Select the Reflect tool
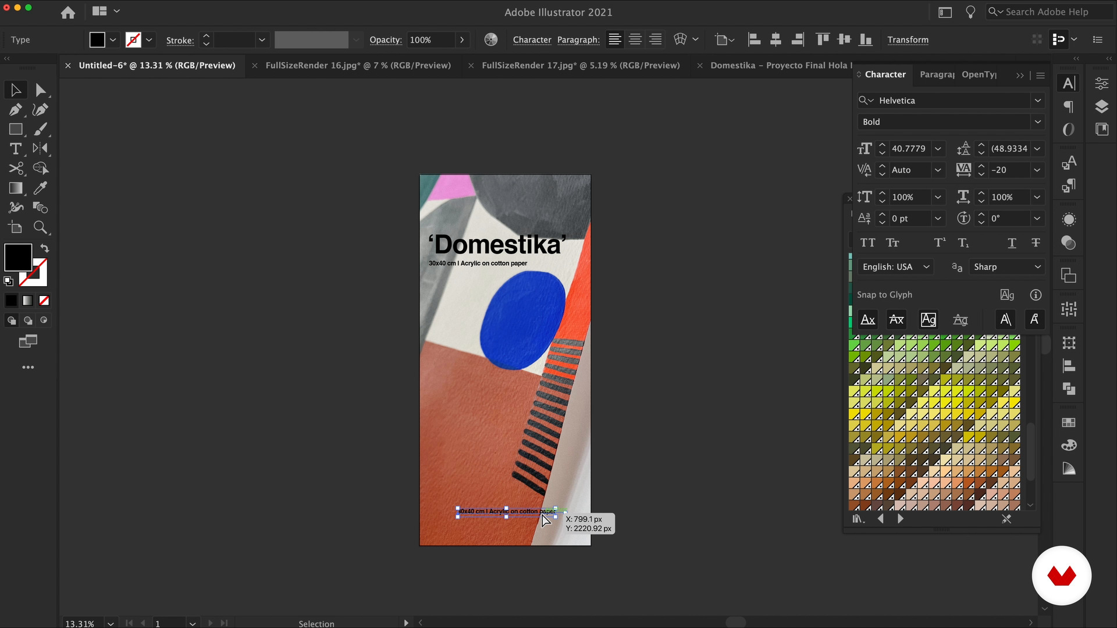 click(x=40, y=149)
